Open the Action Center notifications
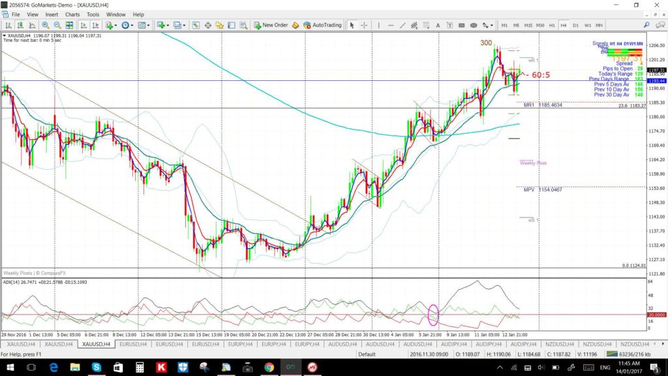 pos(655,368)
